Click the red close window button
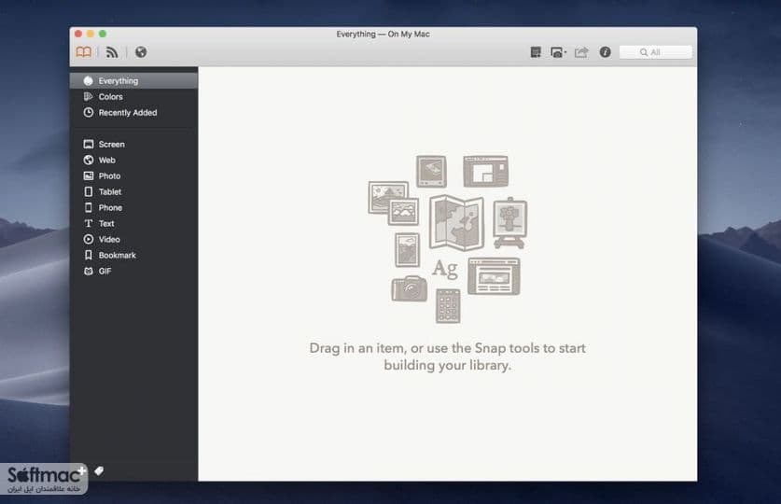Viewport: 781px width, 504px height. click(78, 34)
